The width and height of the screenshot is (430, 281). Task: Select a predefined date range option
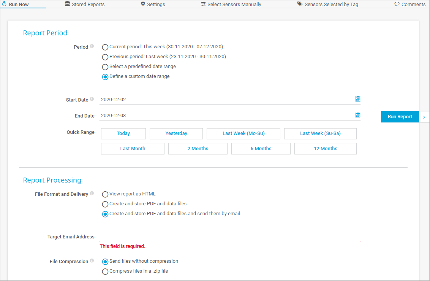click(105, 67)
